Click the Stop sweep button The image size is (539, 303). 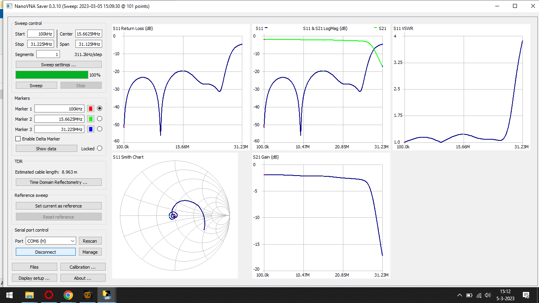click(80, 85)
